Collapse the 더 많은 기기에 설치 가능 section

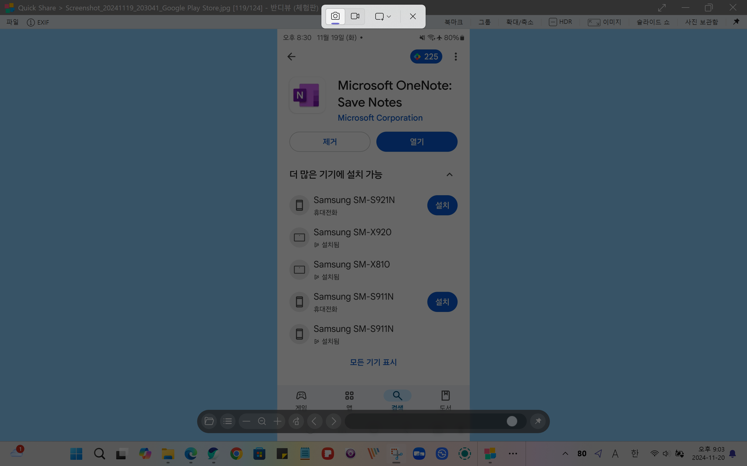[449, 175]
